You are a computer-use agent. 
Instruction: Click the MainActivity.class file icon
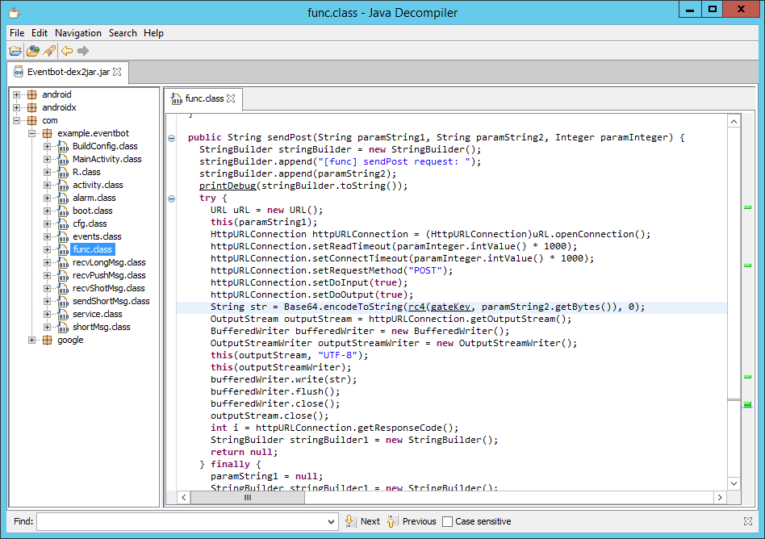click(x=63, y=159)
